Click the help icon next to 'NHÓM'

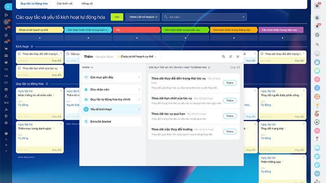[x=92, y=68]
